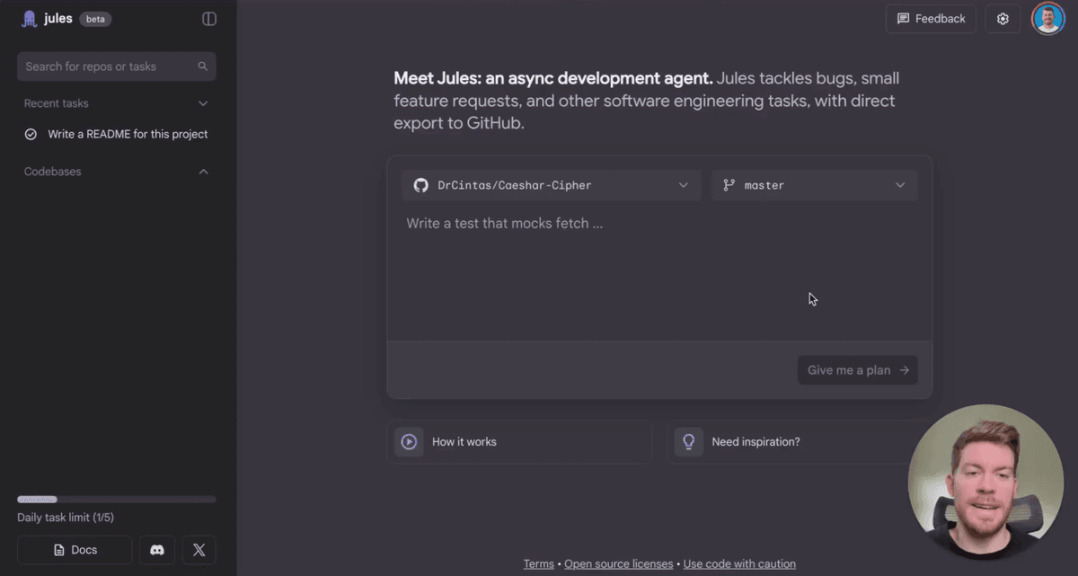
Task: Click the Need inspiration? lightbulb icon
Action: [x=688, y=441]
